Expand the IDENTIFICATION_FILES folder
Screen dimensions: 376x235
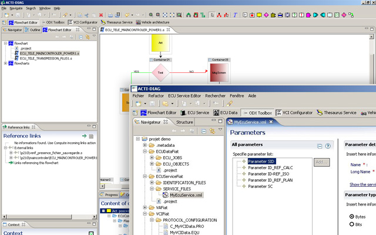point(152,183)
